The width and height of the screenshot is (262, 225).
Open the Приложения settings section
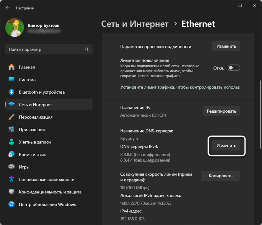(32, 130)
